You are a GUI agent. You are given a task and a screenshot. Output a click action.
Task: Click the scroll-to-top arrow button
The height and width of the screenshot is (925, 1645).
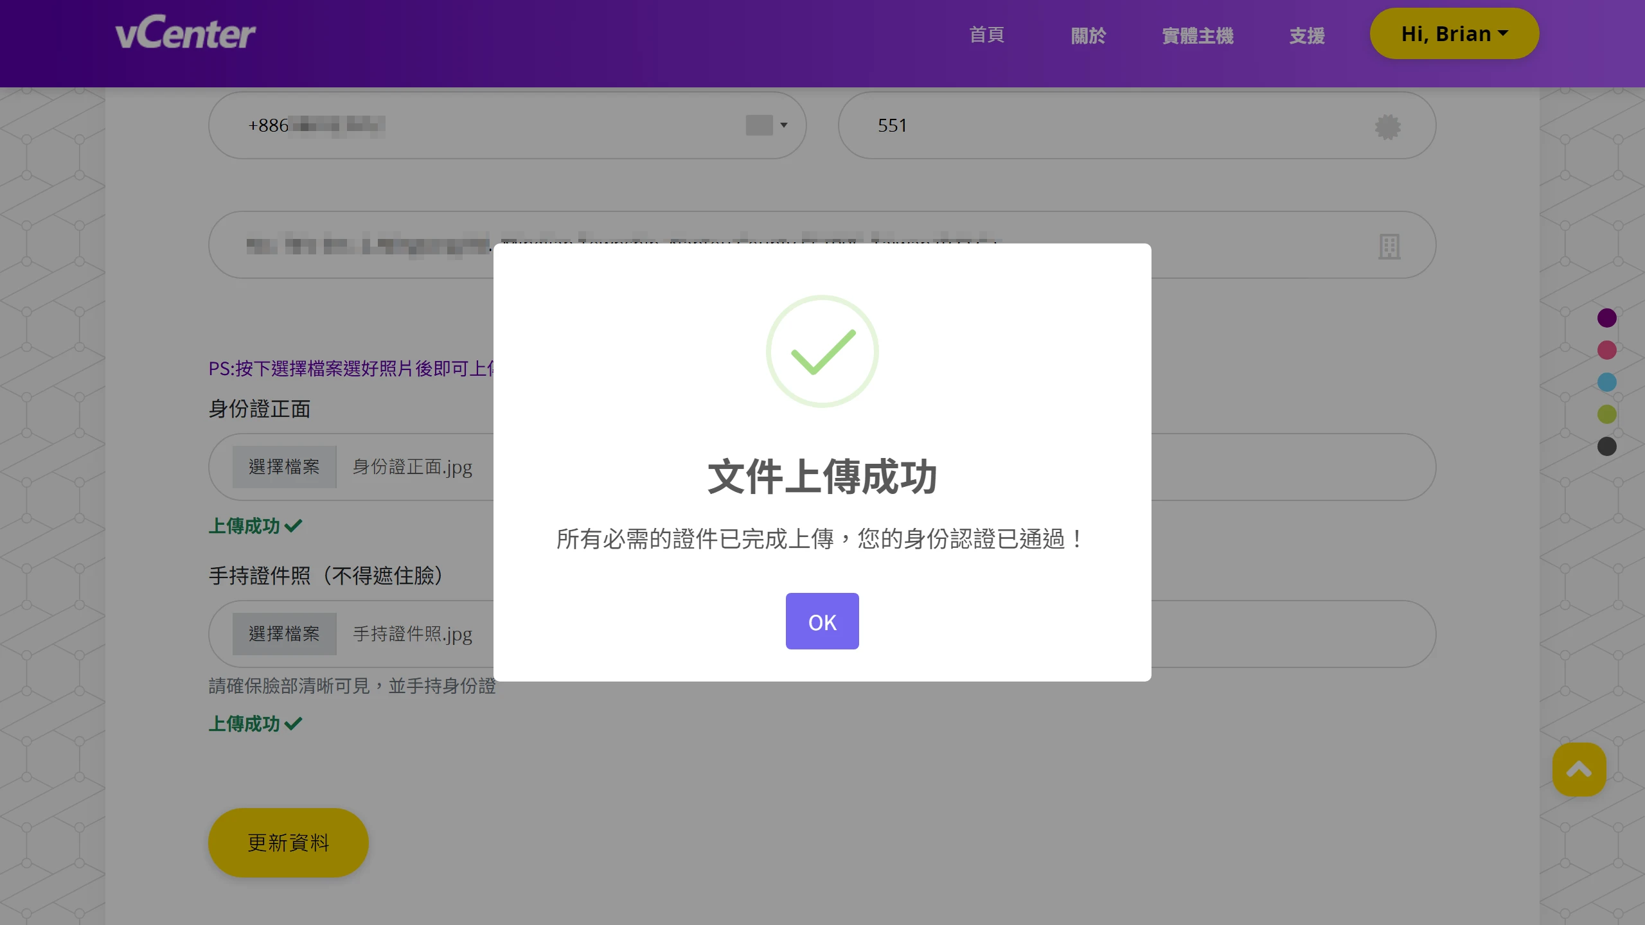pos(1579,769)
